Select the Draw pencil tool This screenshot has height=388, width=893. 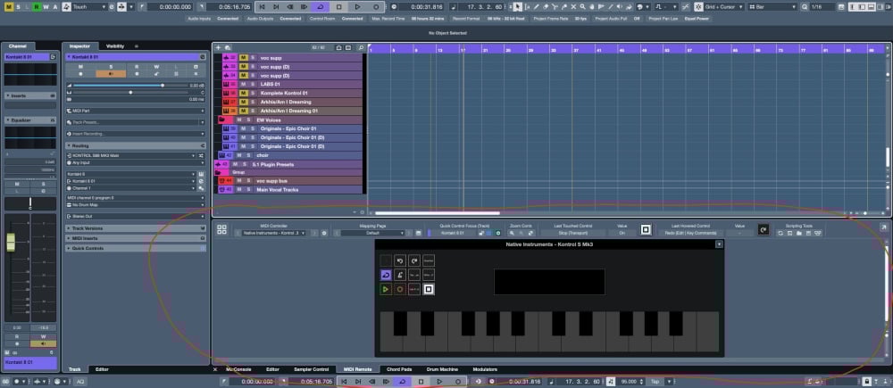(537, 7)
